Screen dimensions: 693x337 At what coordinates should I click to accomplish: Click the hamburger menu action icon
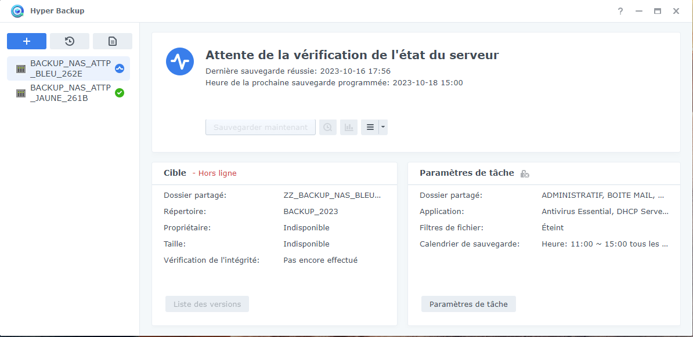tap(370, 127)
